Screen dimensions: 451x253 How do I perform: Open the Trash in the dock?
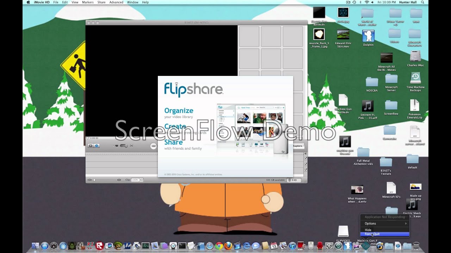[416, 246]
